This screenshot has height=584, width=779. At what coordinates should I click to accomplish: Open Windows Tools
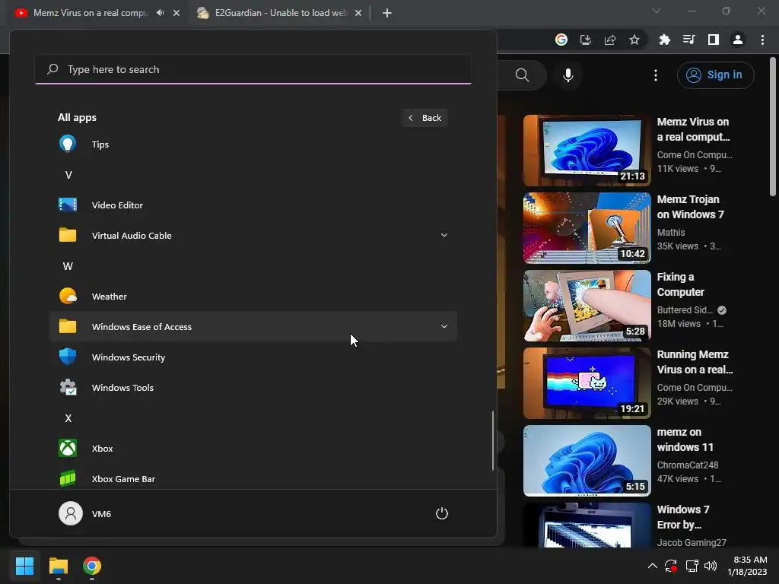[x=253, y=388]
